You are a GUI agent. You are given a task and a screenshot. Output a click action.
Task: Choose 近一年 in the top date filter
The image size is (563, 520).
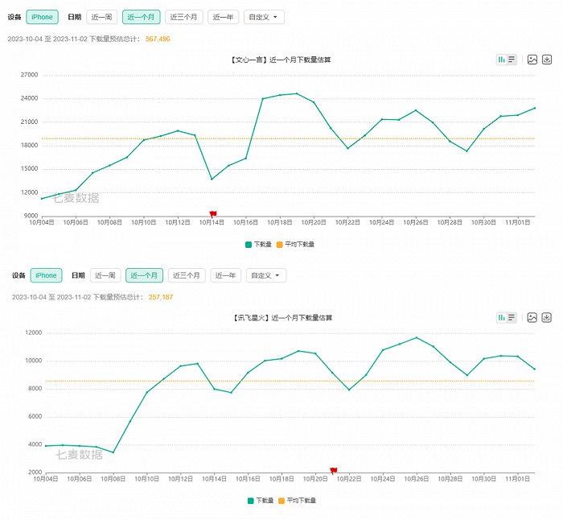[223, 17]
